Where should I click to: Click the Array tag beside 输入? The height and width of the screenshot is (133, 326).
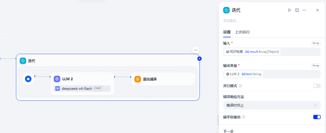(316, 43)
